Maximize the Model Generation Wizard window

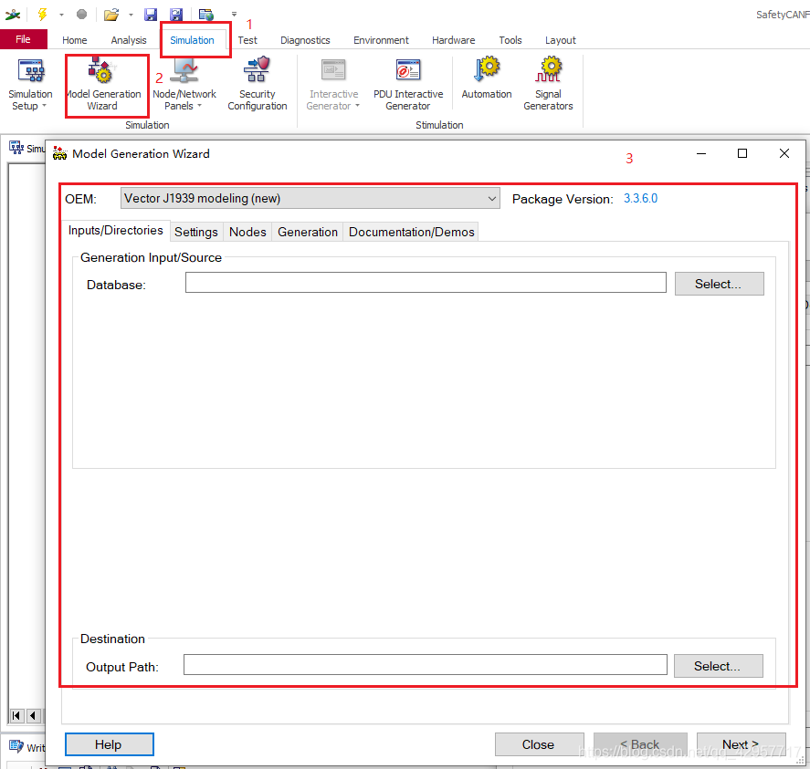pos(742,153)
